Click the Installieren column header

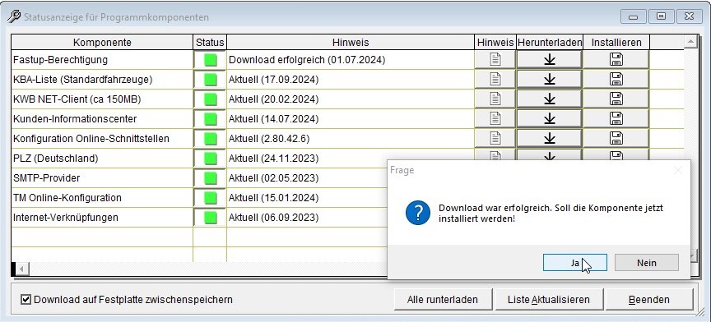(x=616, y=43)
